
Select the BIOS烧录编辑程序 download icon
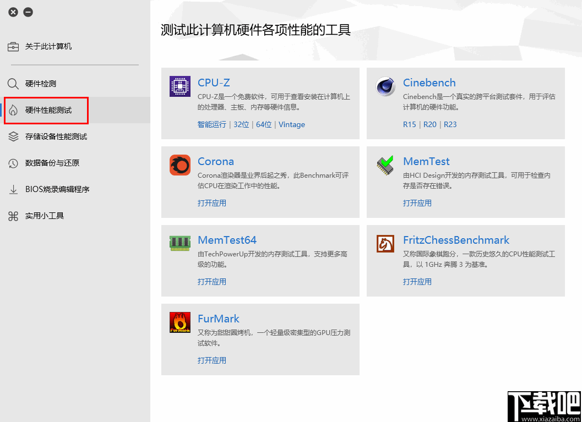click(13, 189)
